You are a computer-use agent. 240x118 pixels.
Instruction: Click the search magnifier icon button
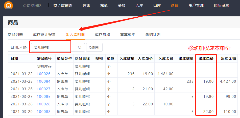coord(80,47)
